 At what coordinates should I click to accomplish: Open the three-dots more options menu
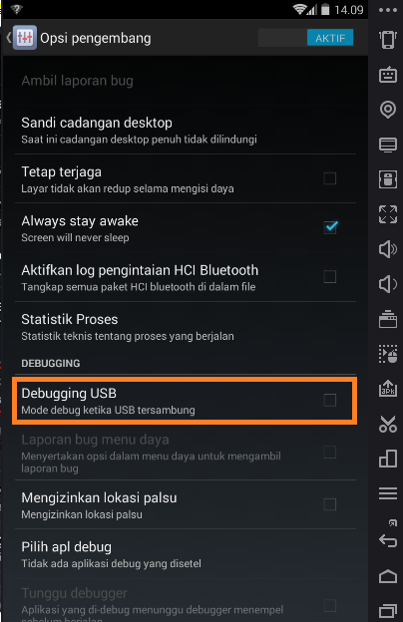click(388, 10)
